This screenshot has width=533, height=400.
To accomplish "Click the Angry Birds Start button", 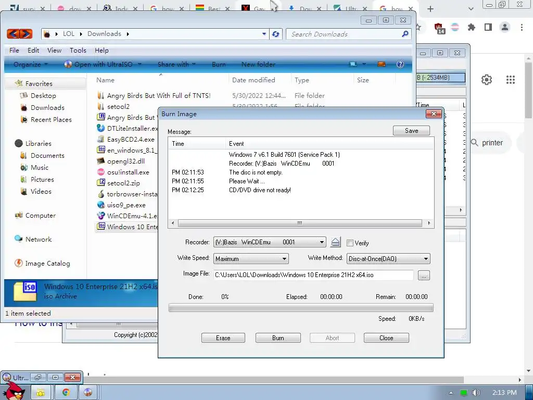I will coord(14,391).
